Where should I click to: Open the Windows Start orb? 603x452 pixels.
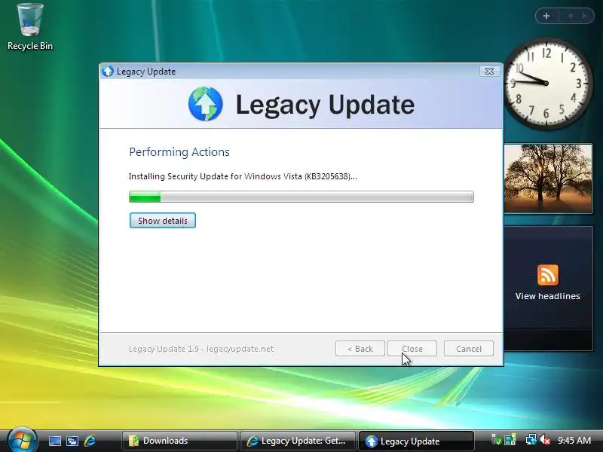pyautogui.click(x=23, y=440)
